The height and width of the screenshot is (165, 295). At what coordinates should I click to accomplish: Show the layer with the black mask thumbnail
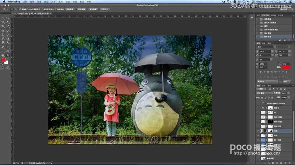point(258,122)
